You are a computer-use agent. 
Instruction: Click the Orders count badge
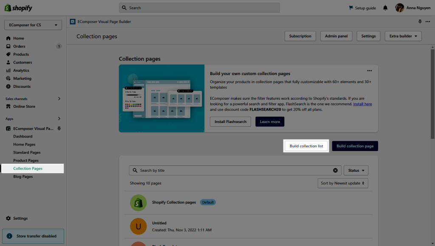point(59,46)
